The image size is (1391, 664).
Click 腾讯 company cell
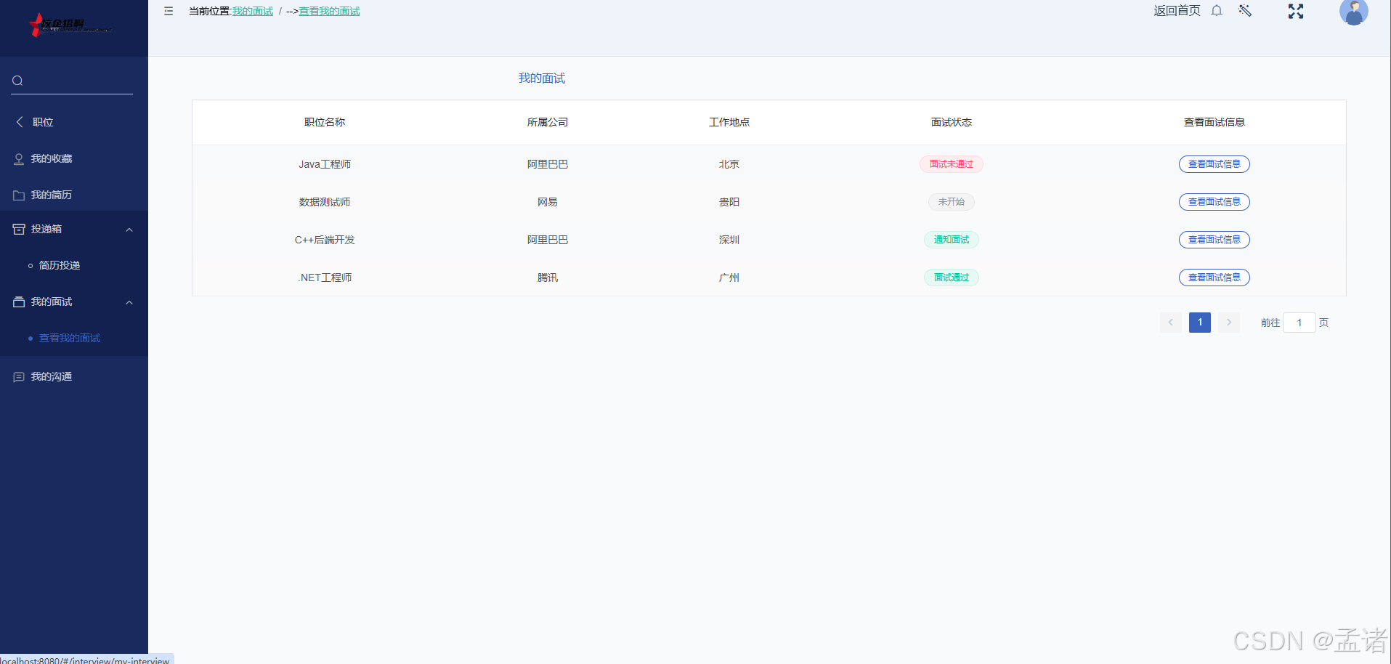pyautogui.click(x=548, y=278)
